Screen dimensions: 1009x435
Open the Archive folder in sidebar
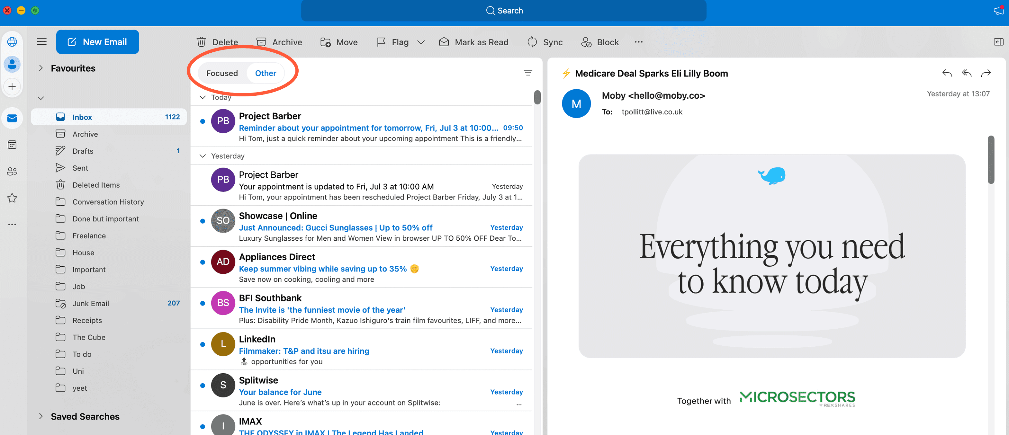click(109, 134)
